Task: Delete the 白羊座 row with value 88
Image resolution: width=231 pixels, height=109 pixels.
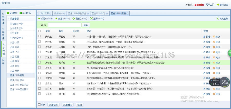Action: point(216,94)
